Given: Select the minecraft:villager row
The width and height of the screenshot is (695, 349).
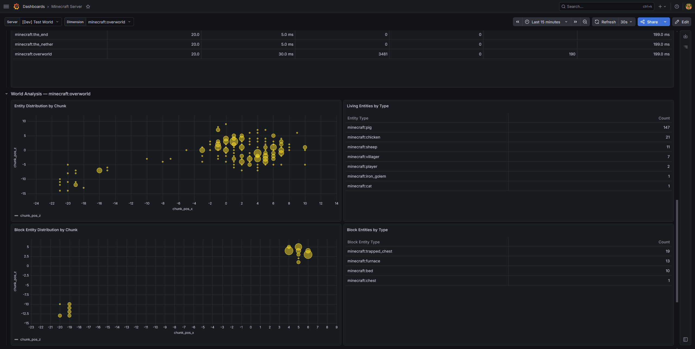Looking at the screenshot, I should click(508, 157).
